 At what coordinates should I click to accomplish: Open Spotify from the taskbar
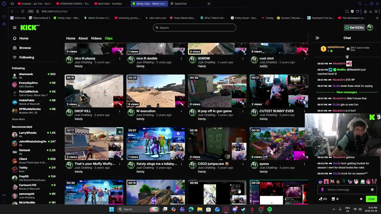[269, 209]
